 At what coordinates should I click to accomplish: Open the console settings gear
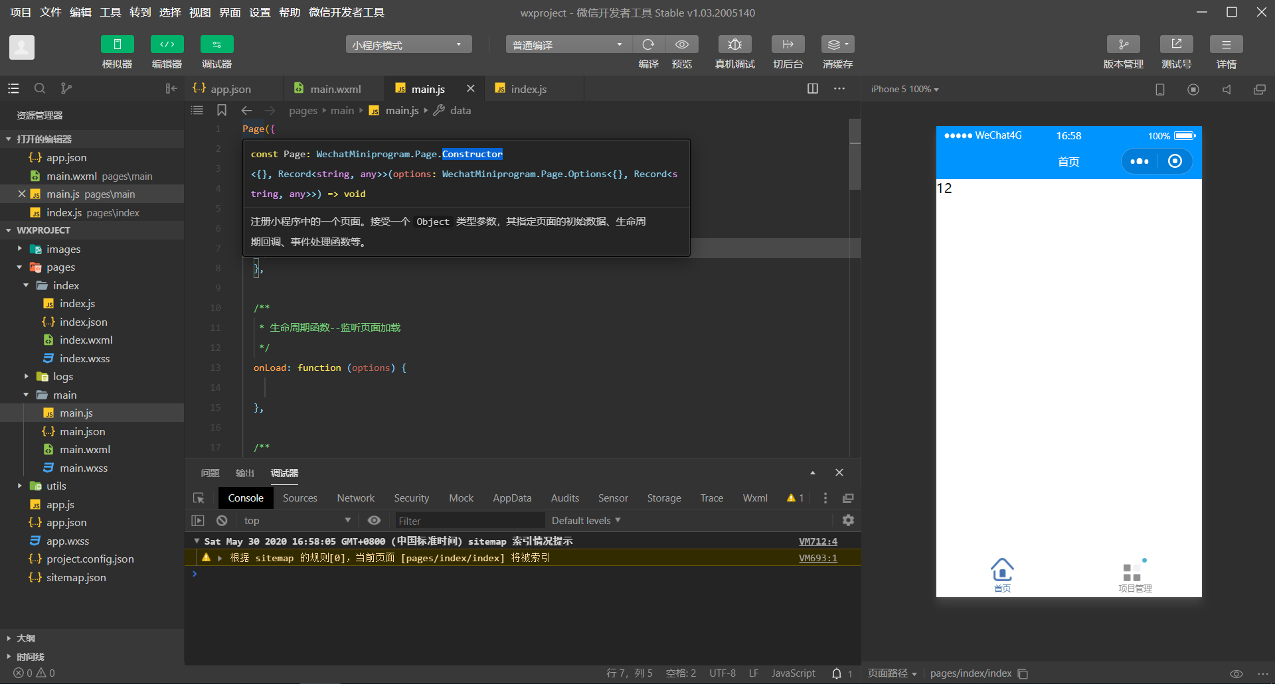848,521
